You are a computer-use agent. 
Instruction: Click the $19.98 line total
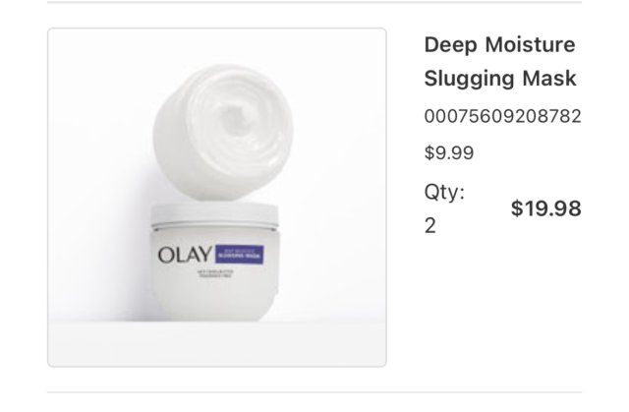pyautogui.click(x=546, y=208)
